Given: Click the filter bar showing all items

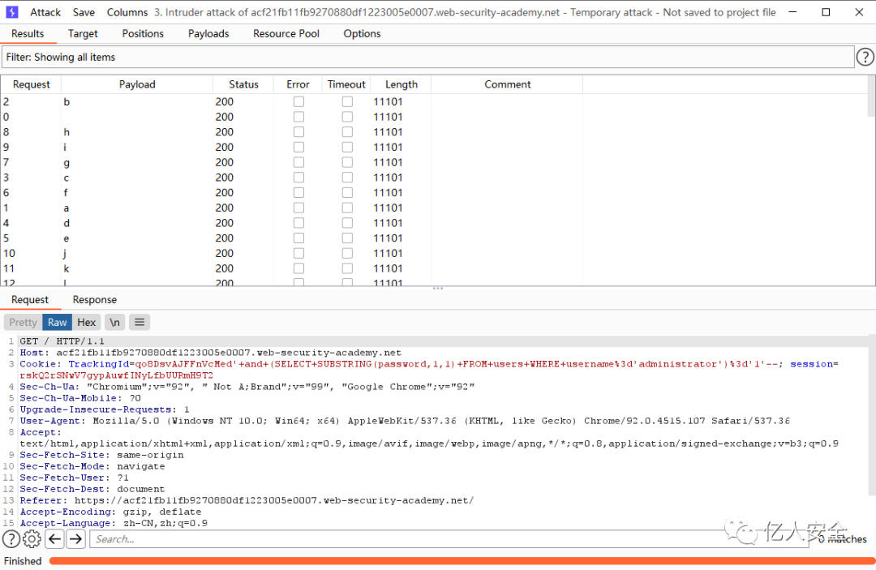Looking at the screenshot, I should pyautogui.click(x=428, y=57).
